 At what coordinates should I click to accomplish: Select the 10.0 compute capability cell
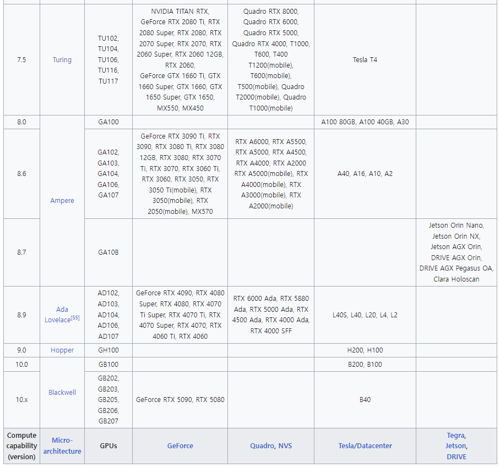pos(21,364)
